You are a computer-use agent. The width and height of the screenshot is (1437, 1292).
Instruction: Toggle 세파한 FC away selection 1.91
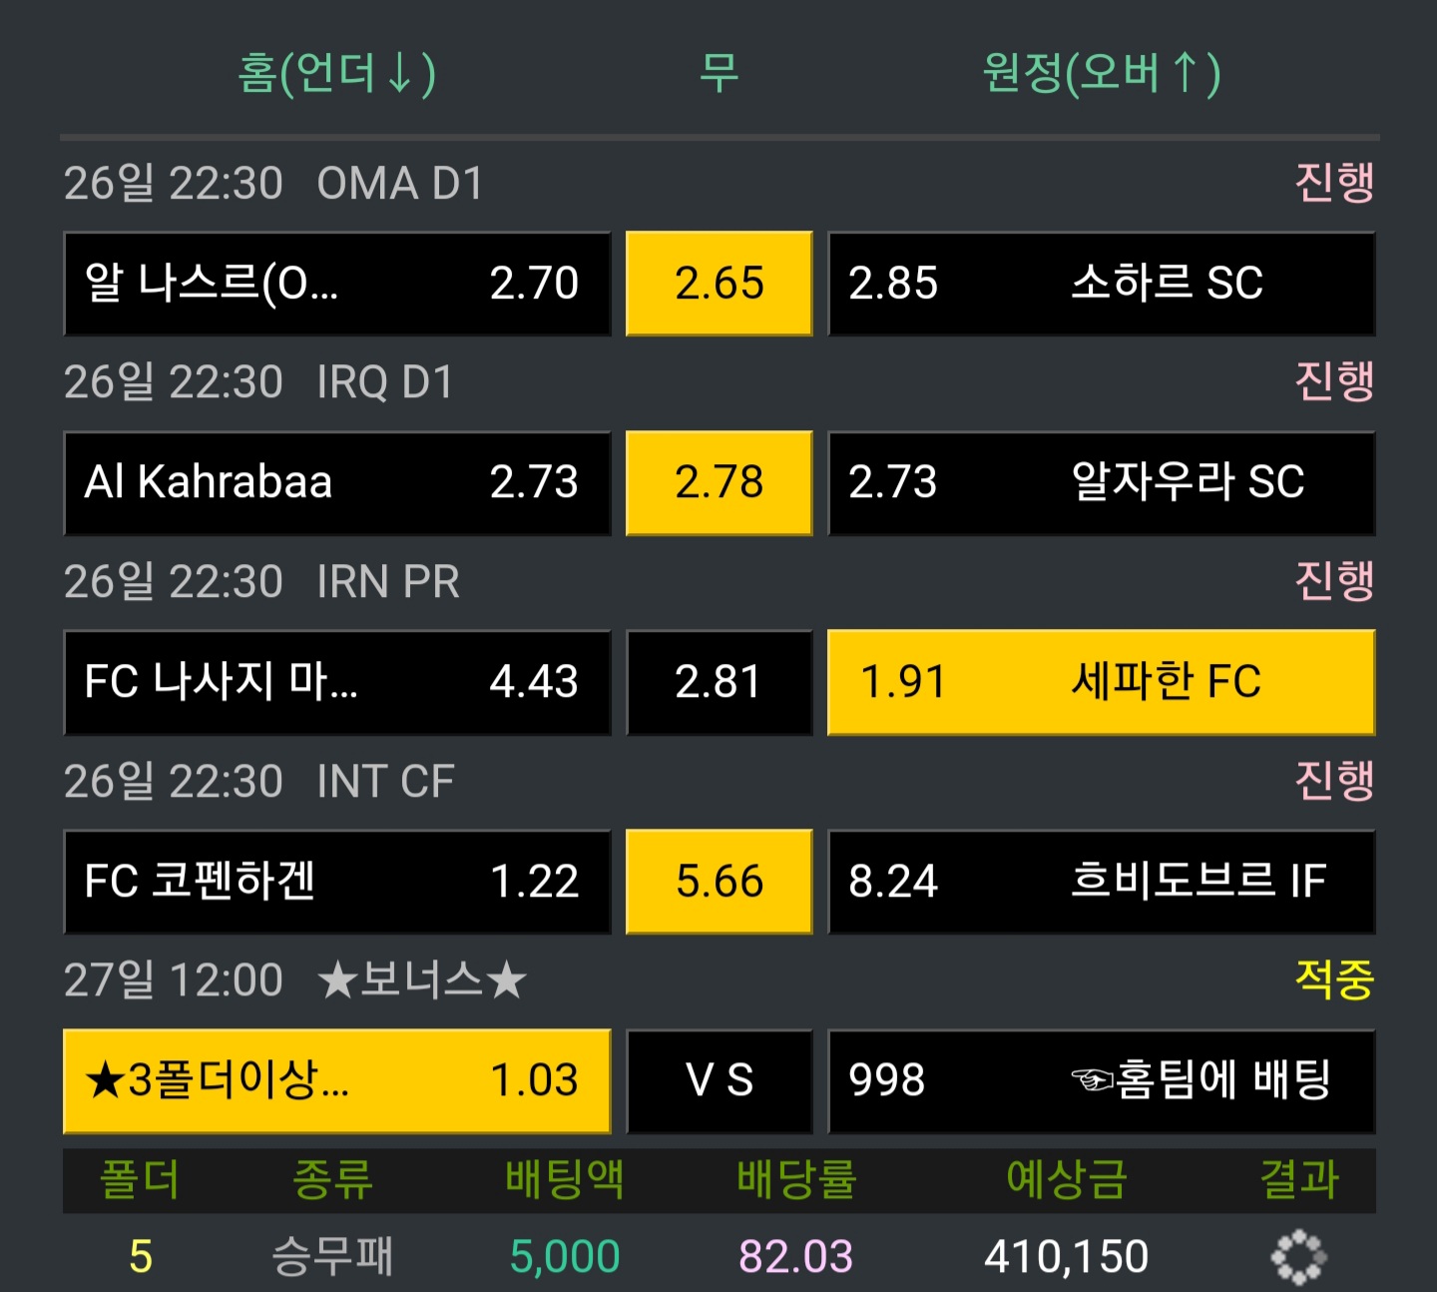[1102, 683]
